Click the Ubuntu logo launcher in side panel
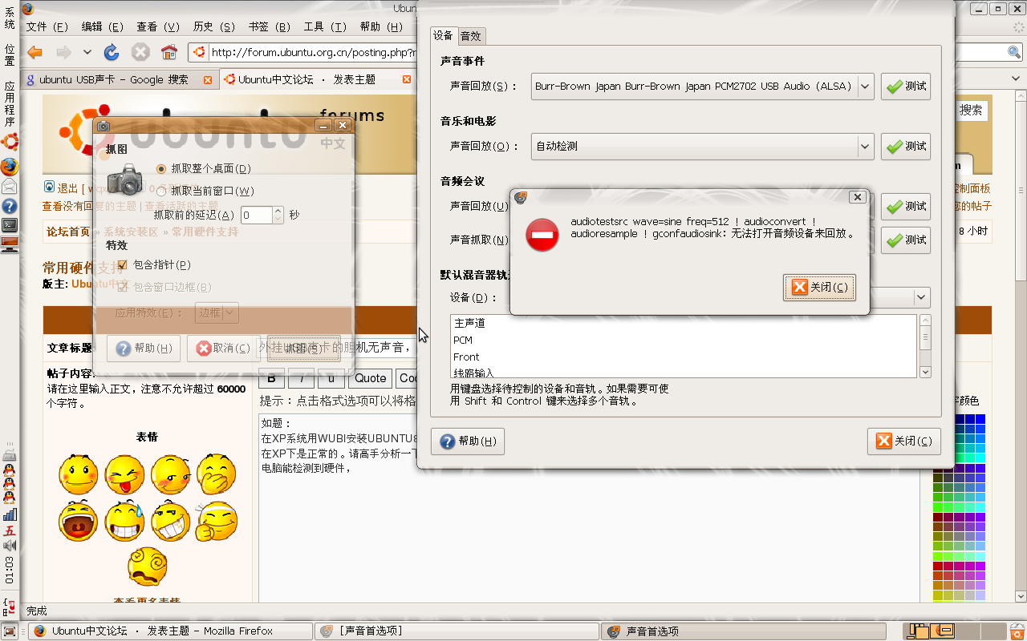 pyautogui.click(x=10, y=143)
